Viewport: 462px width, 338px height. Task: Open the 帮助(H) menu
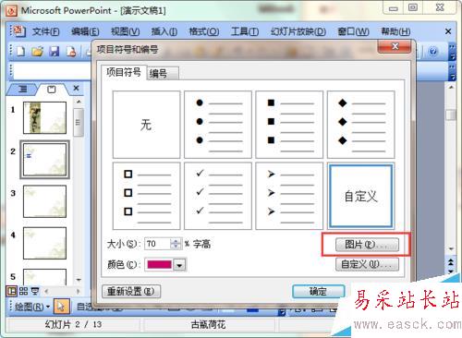395,31
